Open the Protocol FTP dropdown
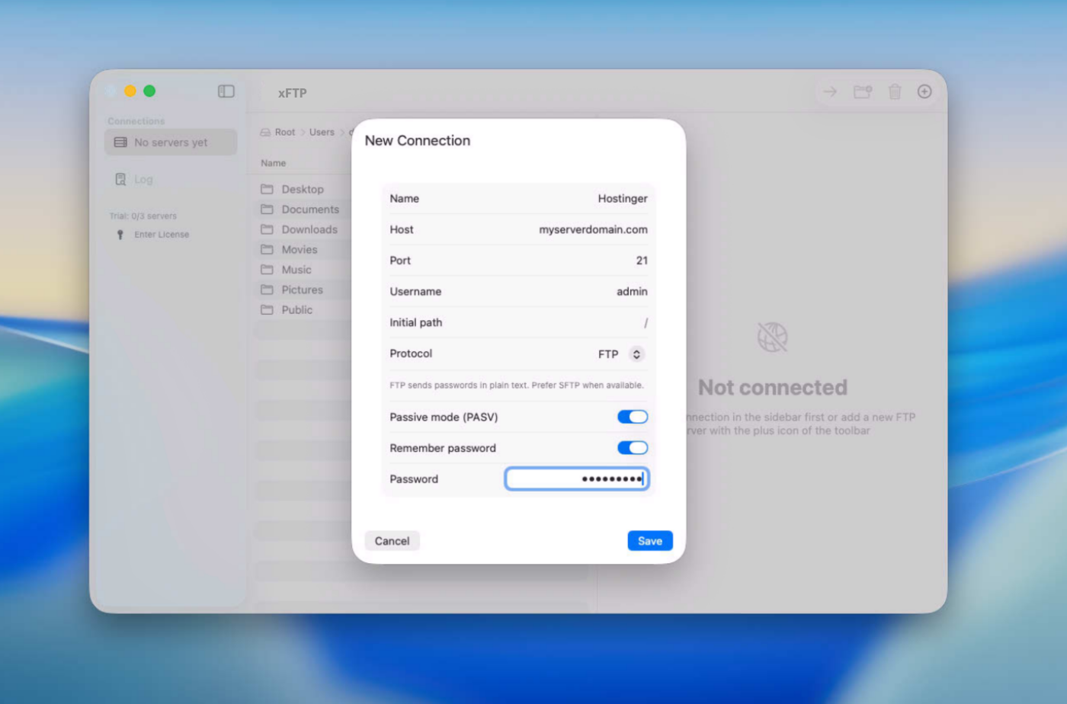1067x704 pixels. pos(636,354)
